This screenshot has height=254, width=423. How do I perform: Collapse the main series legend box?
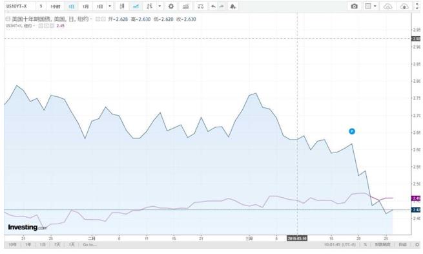[8, 19]
